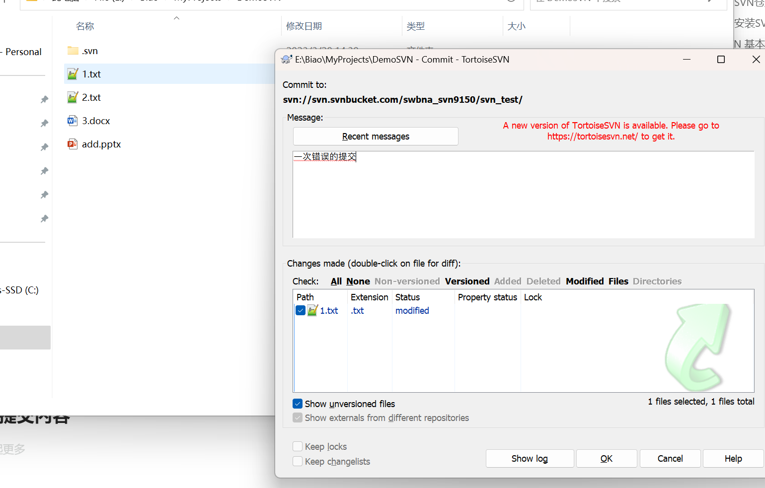Click the '.txt' extension cell in changes list
Screen dimensions: 765x488
(x=357, y=311)
